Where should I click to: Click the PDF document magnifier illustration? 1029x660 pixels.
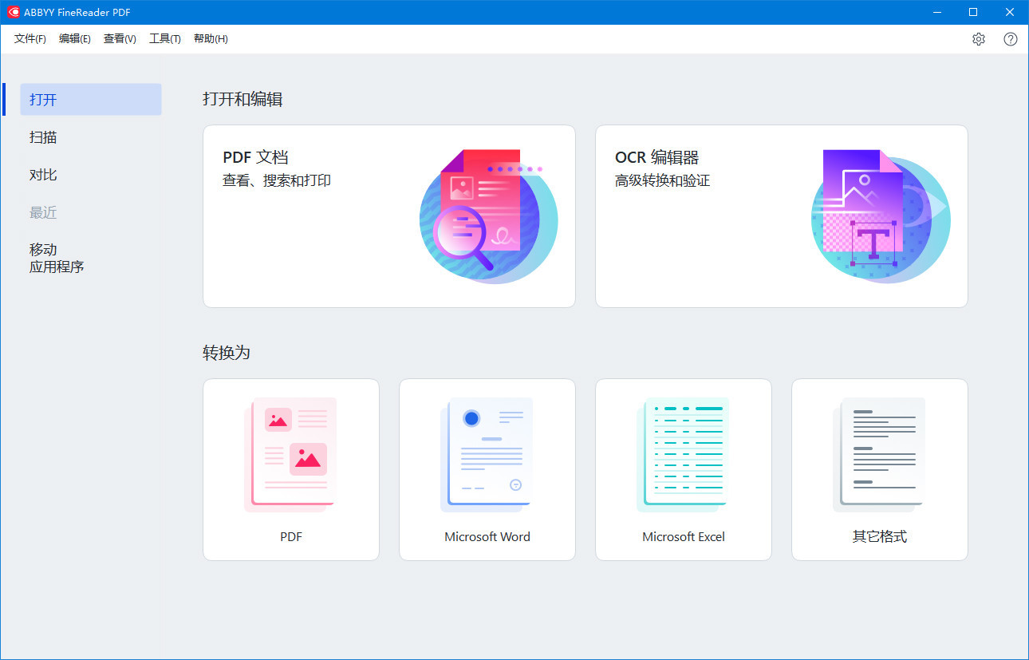[x=488, y=216]
